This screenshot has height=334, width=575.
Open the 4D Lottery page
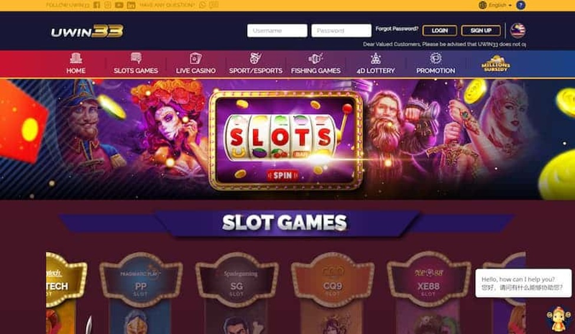tap(376, 64)
